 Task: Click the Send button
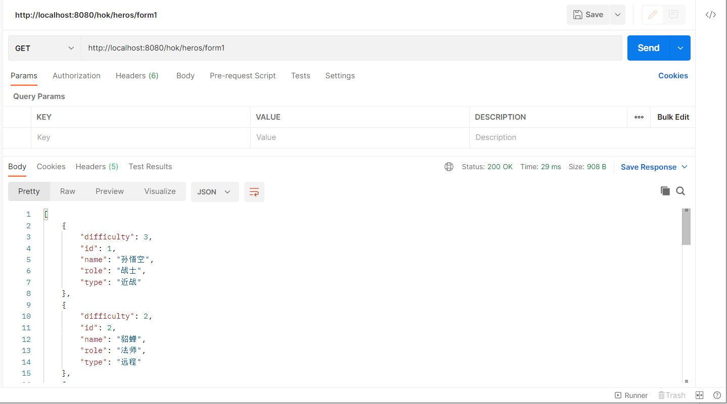click(x=649, y=48)
